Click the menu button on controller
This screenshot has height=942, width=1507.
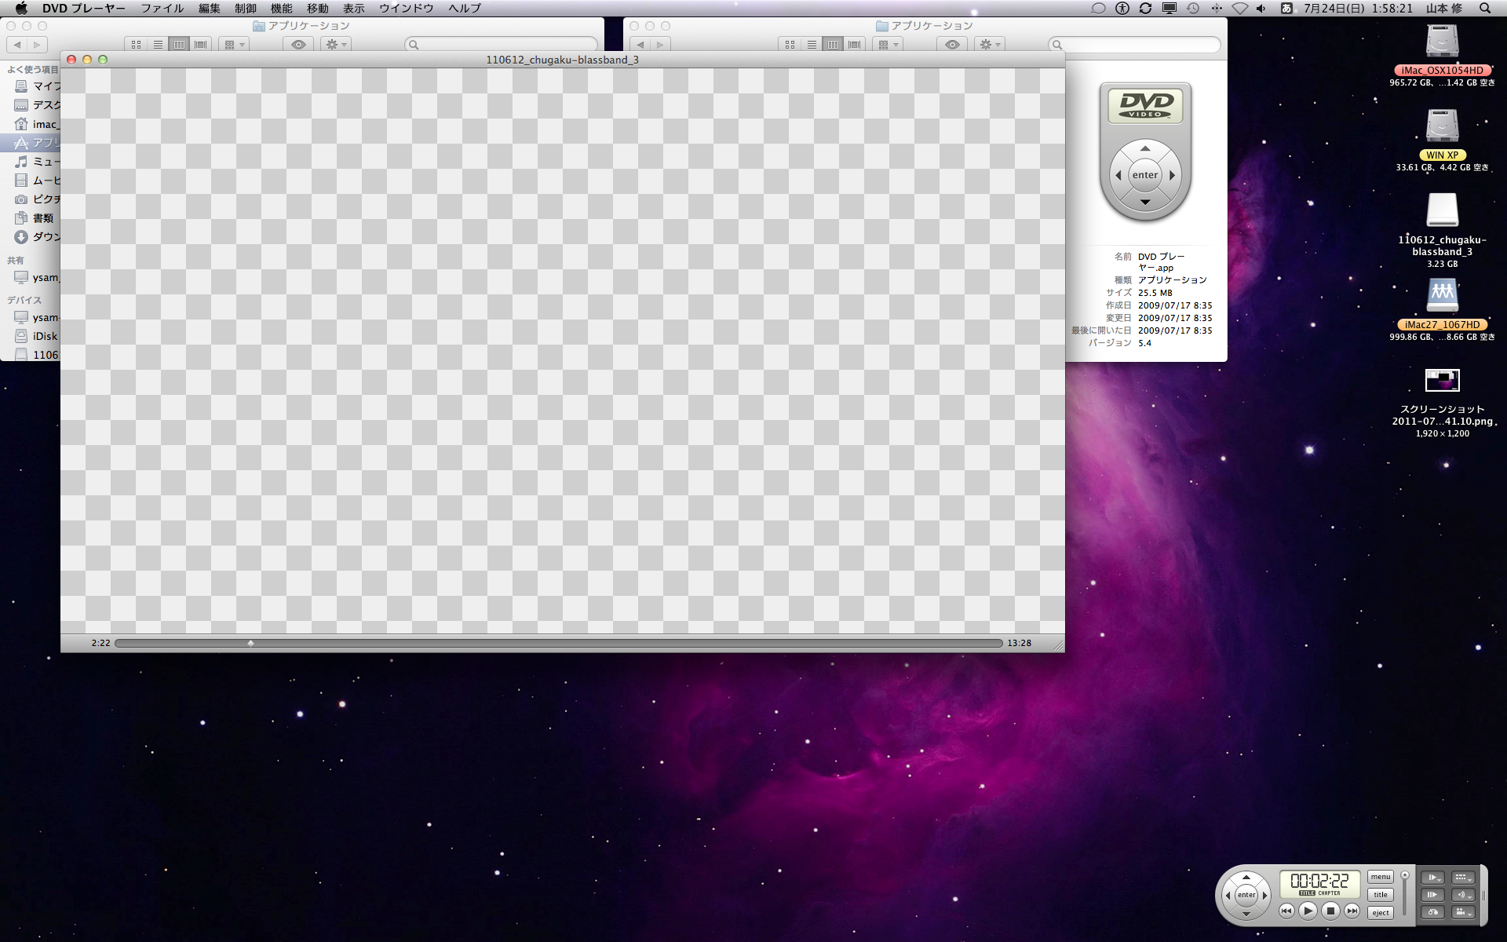click(1381, 877)
